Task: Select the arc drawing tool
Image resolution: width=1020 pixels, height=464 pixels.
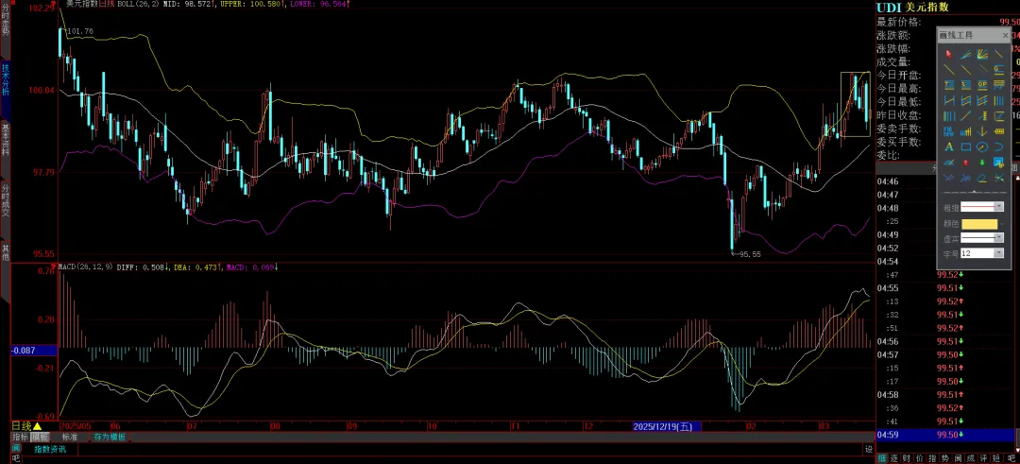Action: (999, 147)
